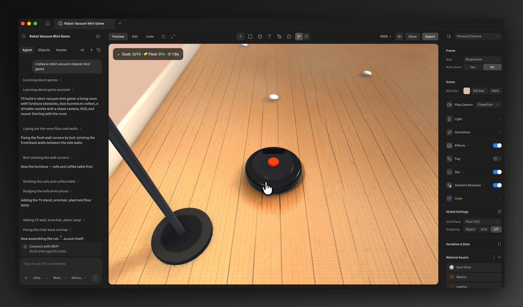
Task: Click the home icon in the title bar
Action: pyautogui.click(x=48, y=24)
